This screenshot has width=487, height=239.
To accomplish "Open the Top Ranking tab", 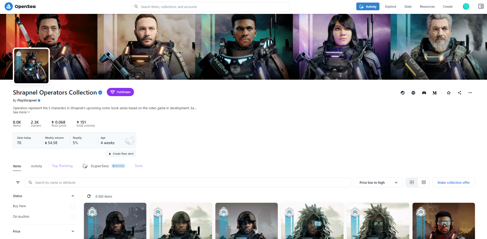I will (62, 166).
